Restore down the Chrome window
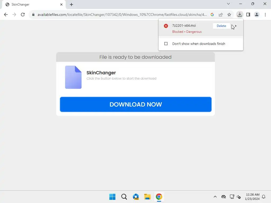The width and height of the screenshot is (271, 203). [253, 4]
